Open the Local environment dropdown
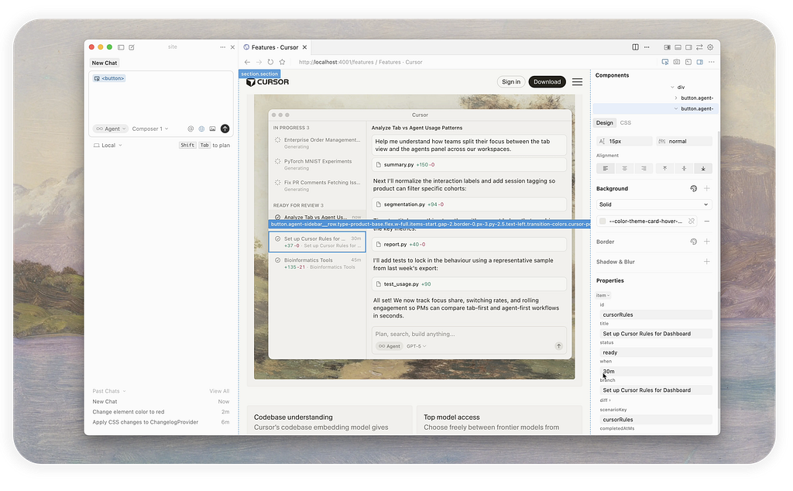This screenshot has width=793, height=491. 108,146
